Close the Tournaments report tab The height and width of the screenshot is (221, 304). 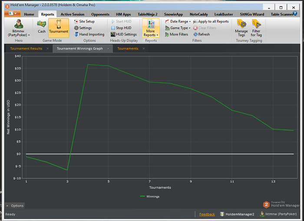click(x=144, y=49)
